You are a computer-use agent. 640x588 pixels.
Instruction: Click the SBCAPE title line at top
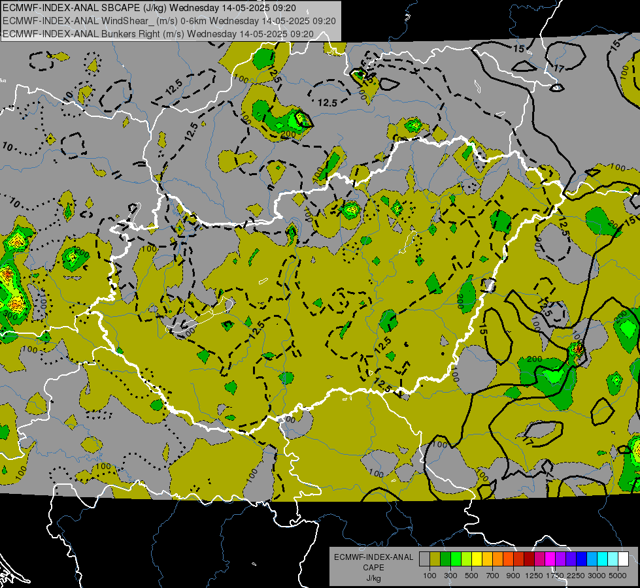[x=150, y=8]
